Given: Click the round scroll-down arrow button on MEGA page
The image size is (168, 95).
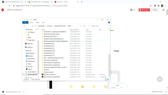Looking at the screenshot, I should coord(160,79).
